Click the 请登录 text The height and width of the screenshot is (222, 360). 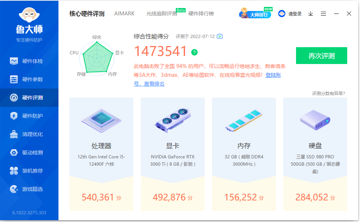coord(295,14)
